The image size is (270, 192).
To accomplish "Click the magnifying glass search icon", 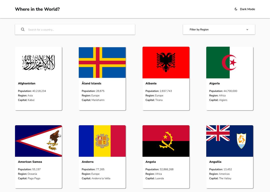I will coord(23,29).
